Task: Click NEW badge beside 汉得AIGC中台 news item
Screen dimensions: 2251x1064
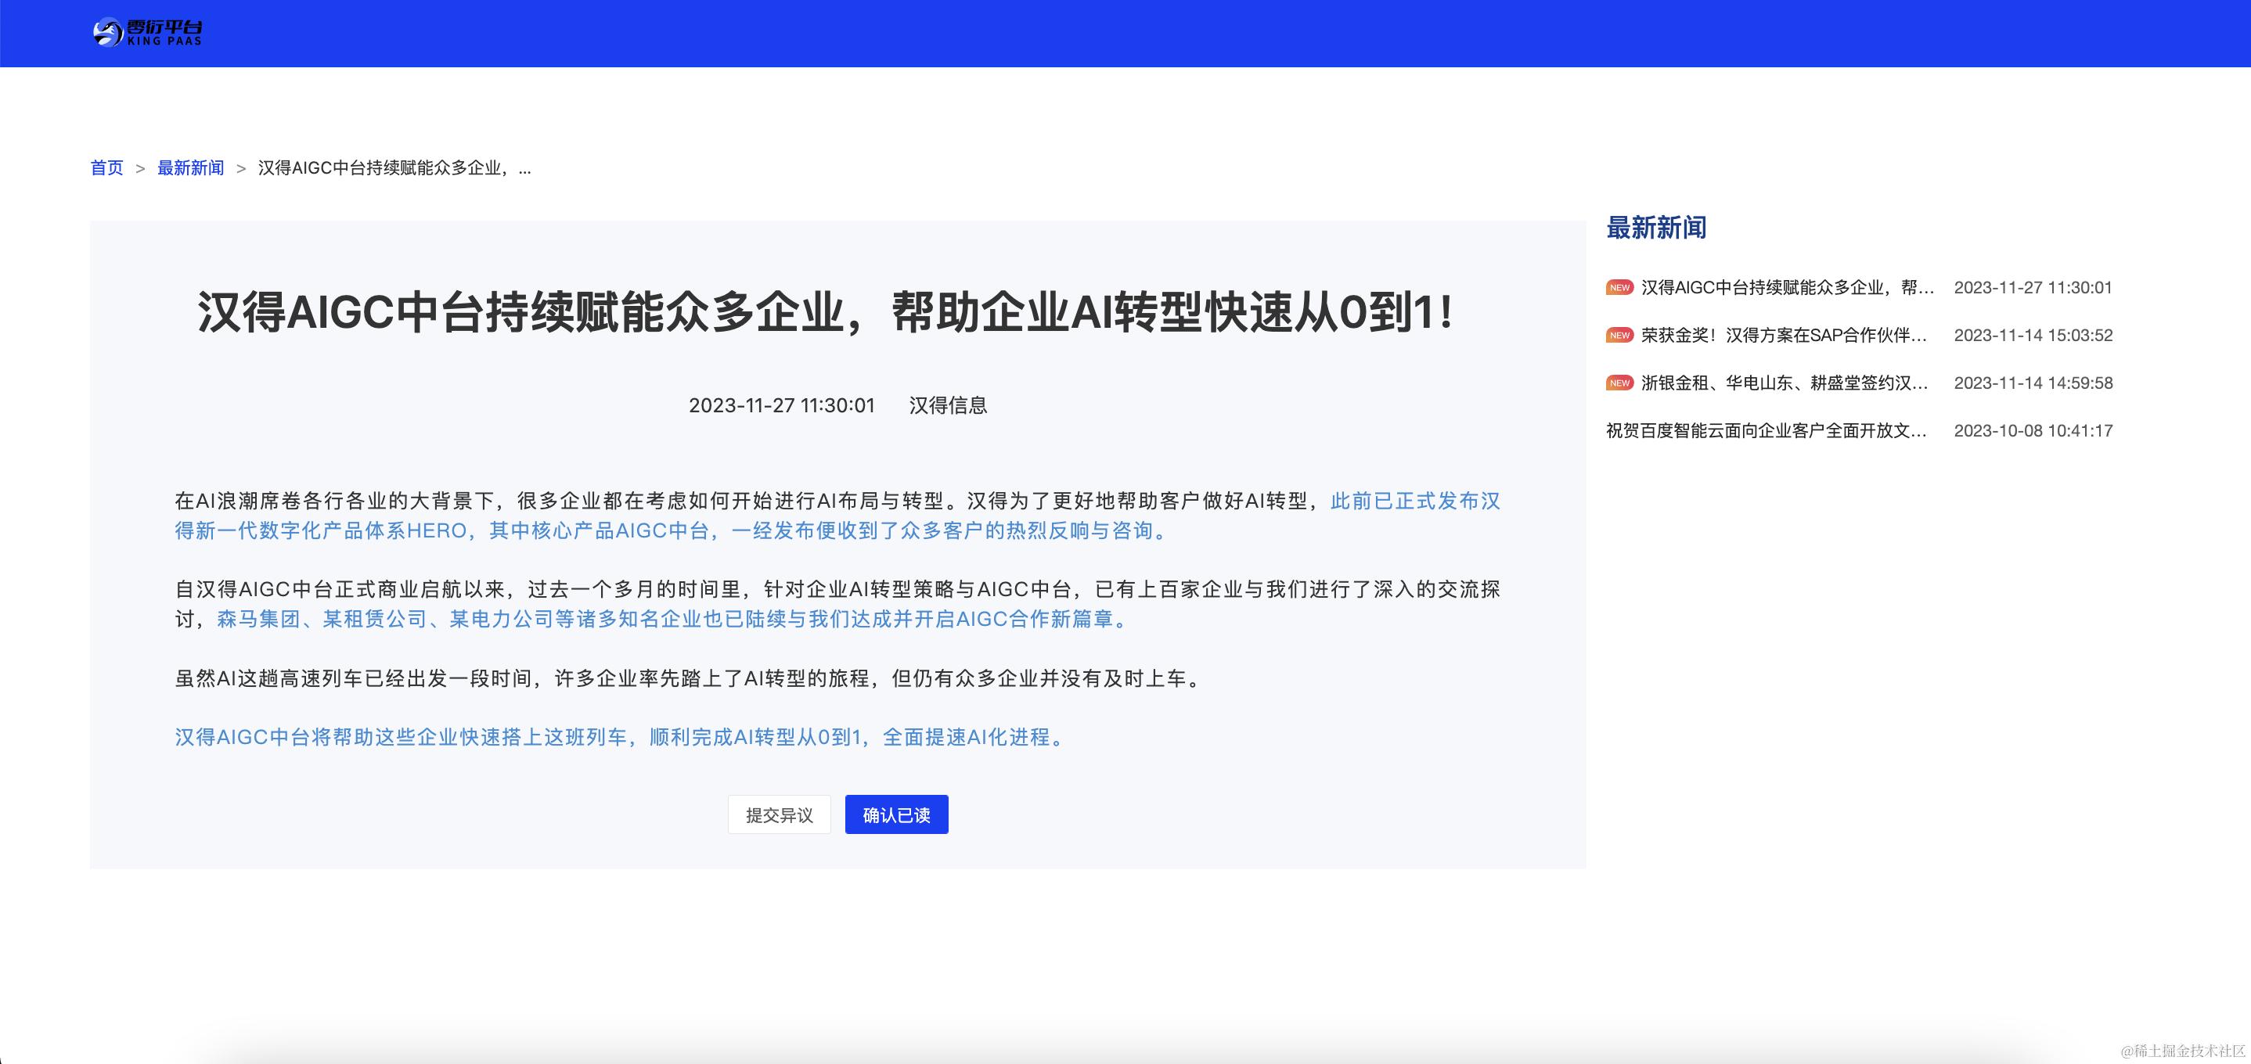Action: [1619, 288]
